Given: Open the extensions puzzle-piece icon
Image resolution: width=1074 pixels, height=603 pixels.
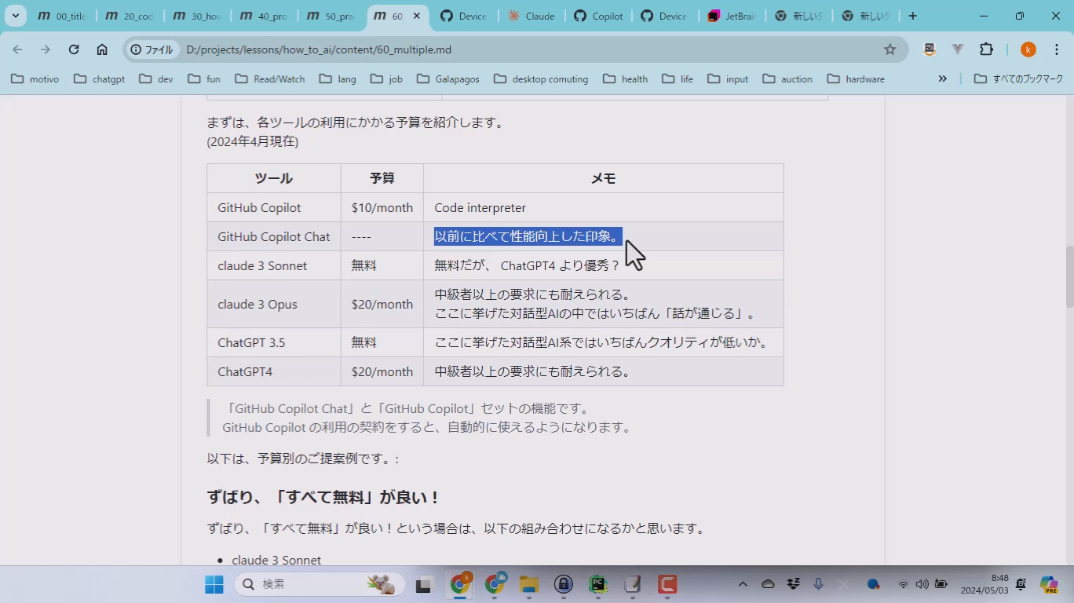Looking at the screenshot, I should (x=987, y=49).
